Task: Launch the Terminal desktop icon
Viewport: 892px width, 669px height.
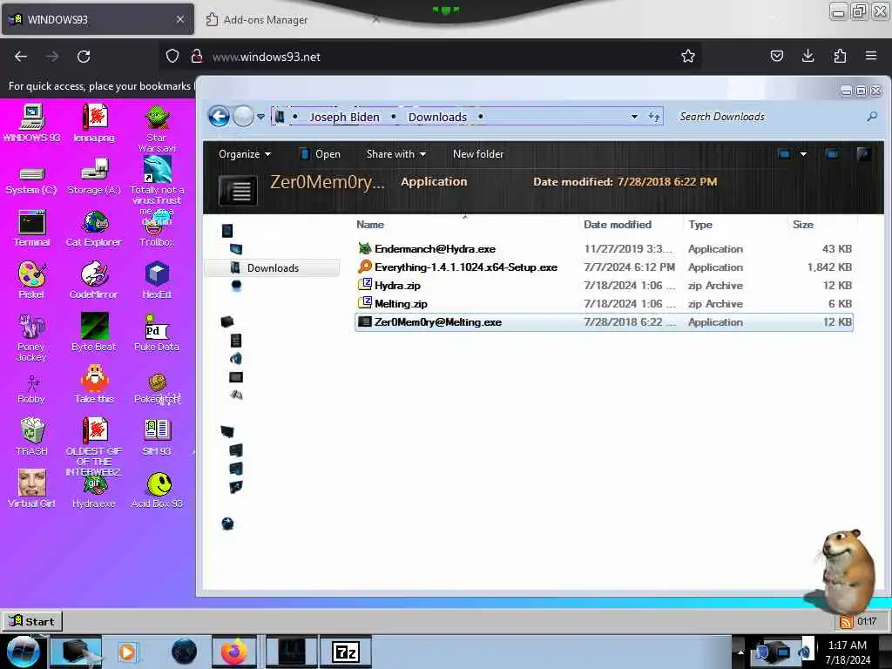Action: (x=31, y=228)
